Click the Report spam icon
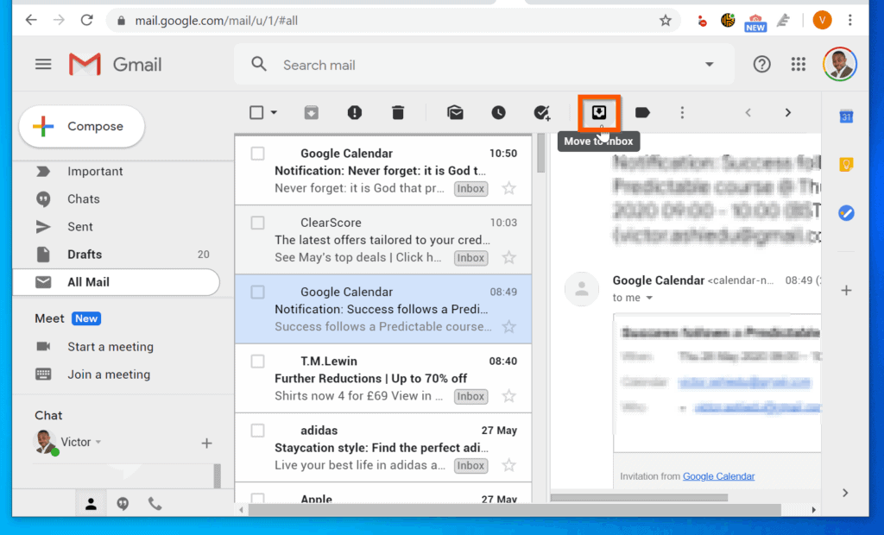The height and width of the screenshot is (535, 884). click(355, 113)
